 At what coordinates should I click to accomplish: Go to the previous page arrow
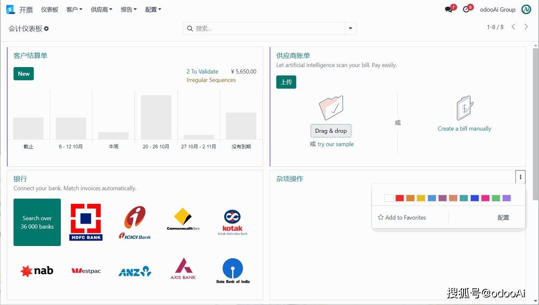[513, 27]
